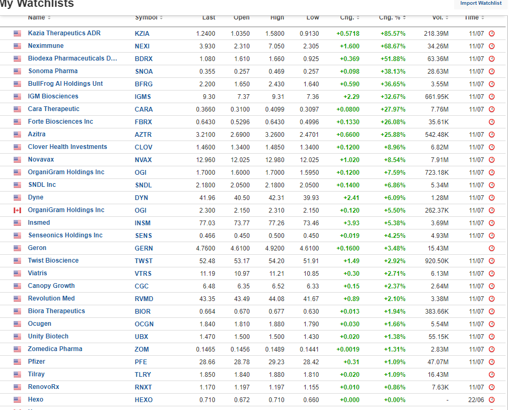
Task: Click the US flag beside Pfizer
Action: 17,362
